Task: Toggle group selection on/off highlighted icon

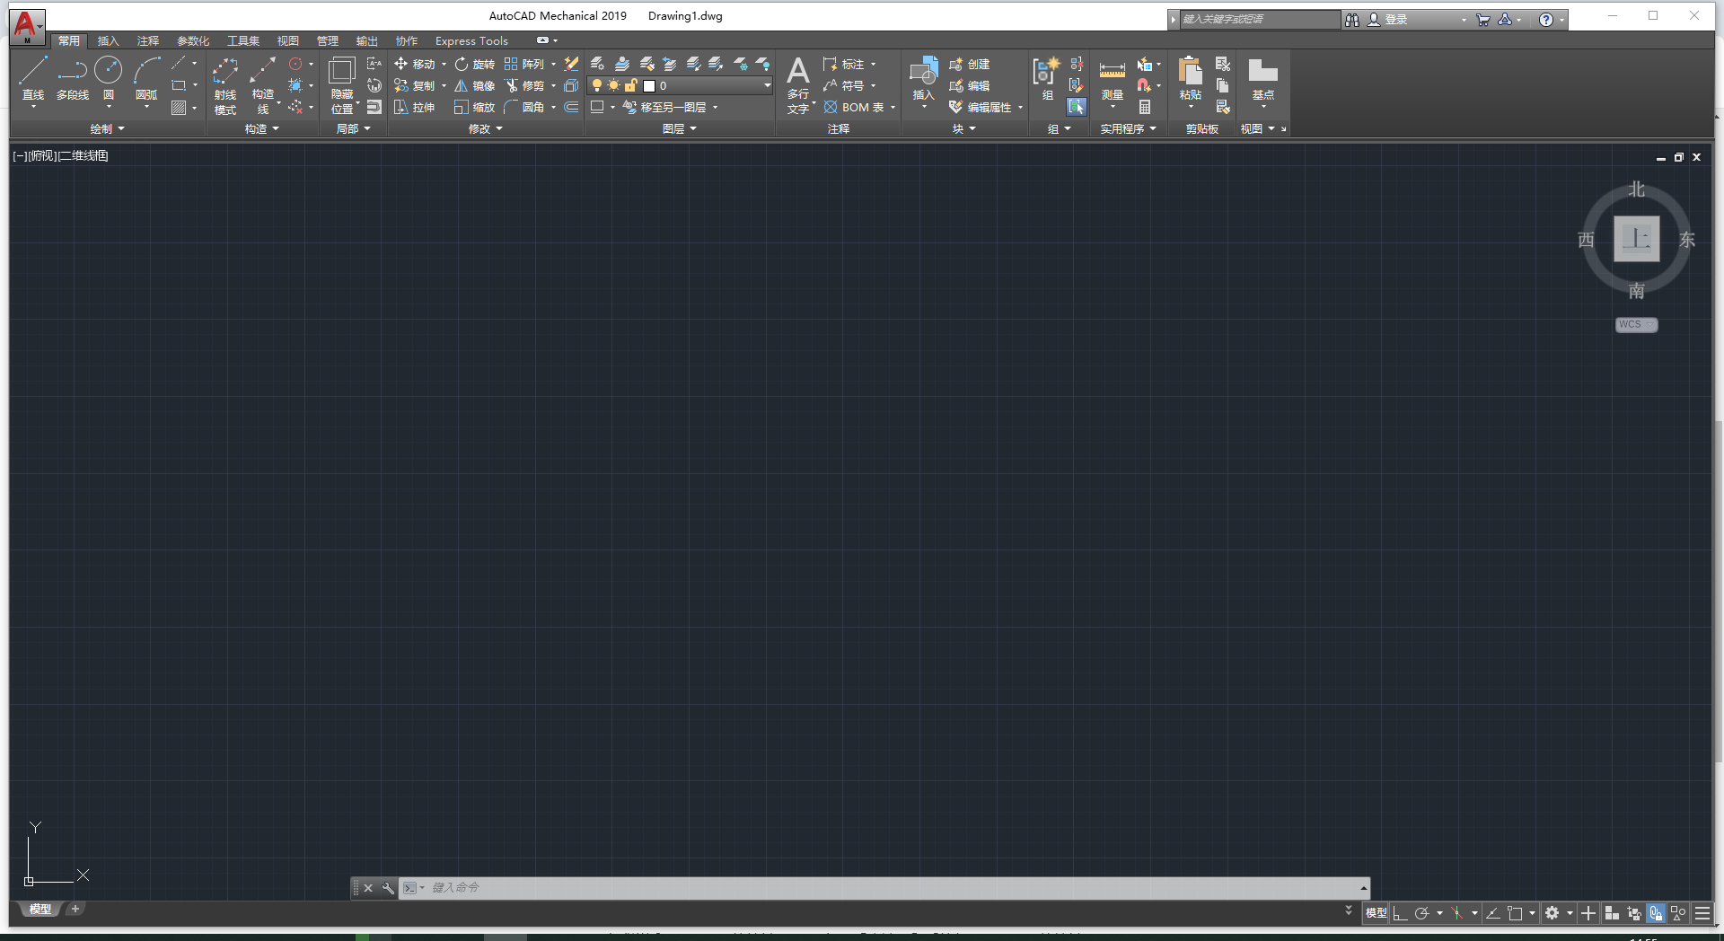Action: (1077, 107)
